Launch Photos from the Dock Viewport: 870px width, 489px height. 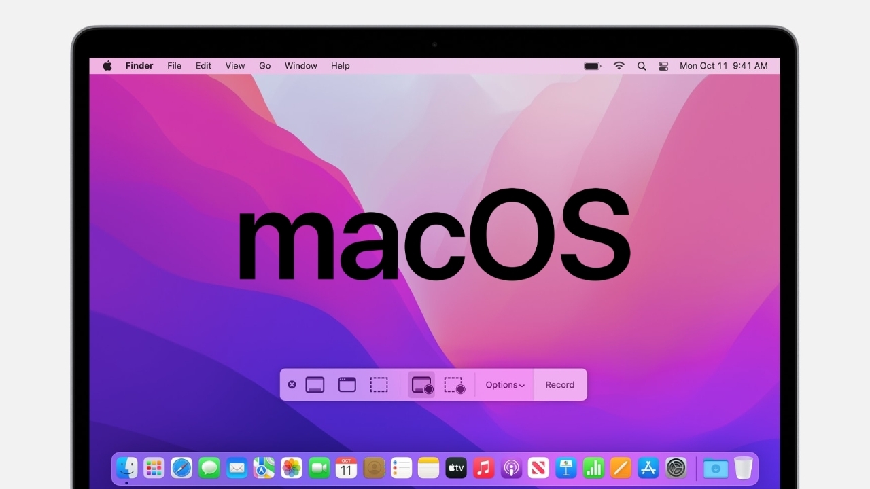pos(292,468)
